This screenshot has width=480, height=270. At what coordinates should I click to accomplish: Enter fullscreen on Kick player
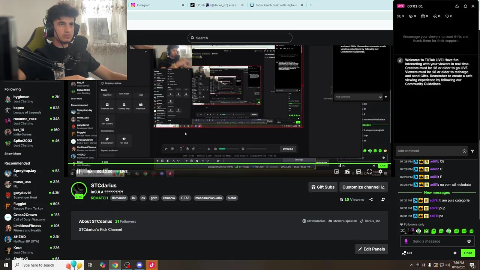[369, 172]
